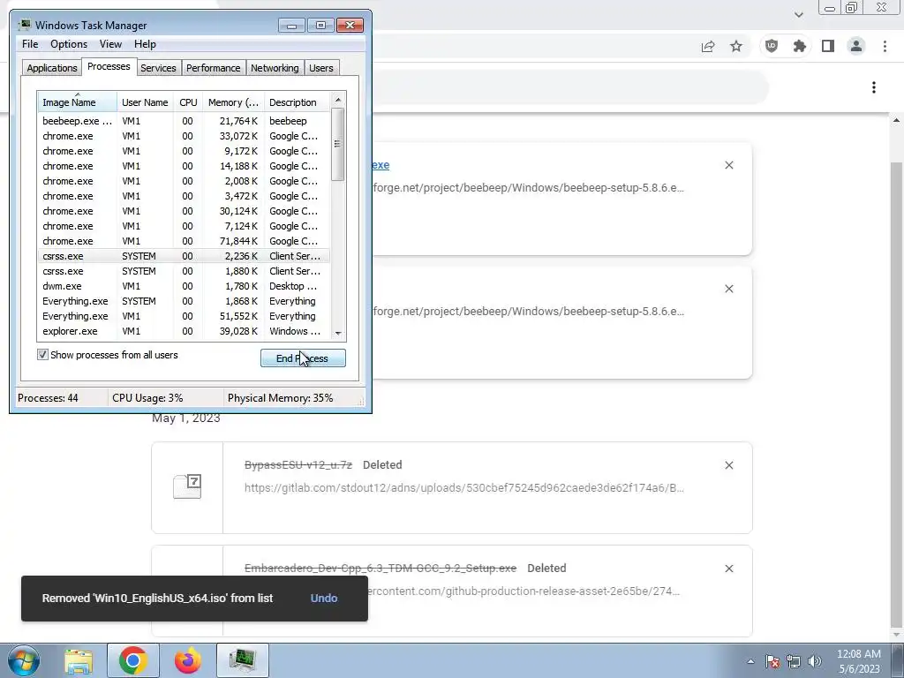Switch to Users tab
This screenshot has width=904, height=678.
(x=321, y=68)
